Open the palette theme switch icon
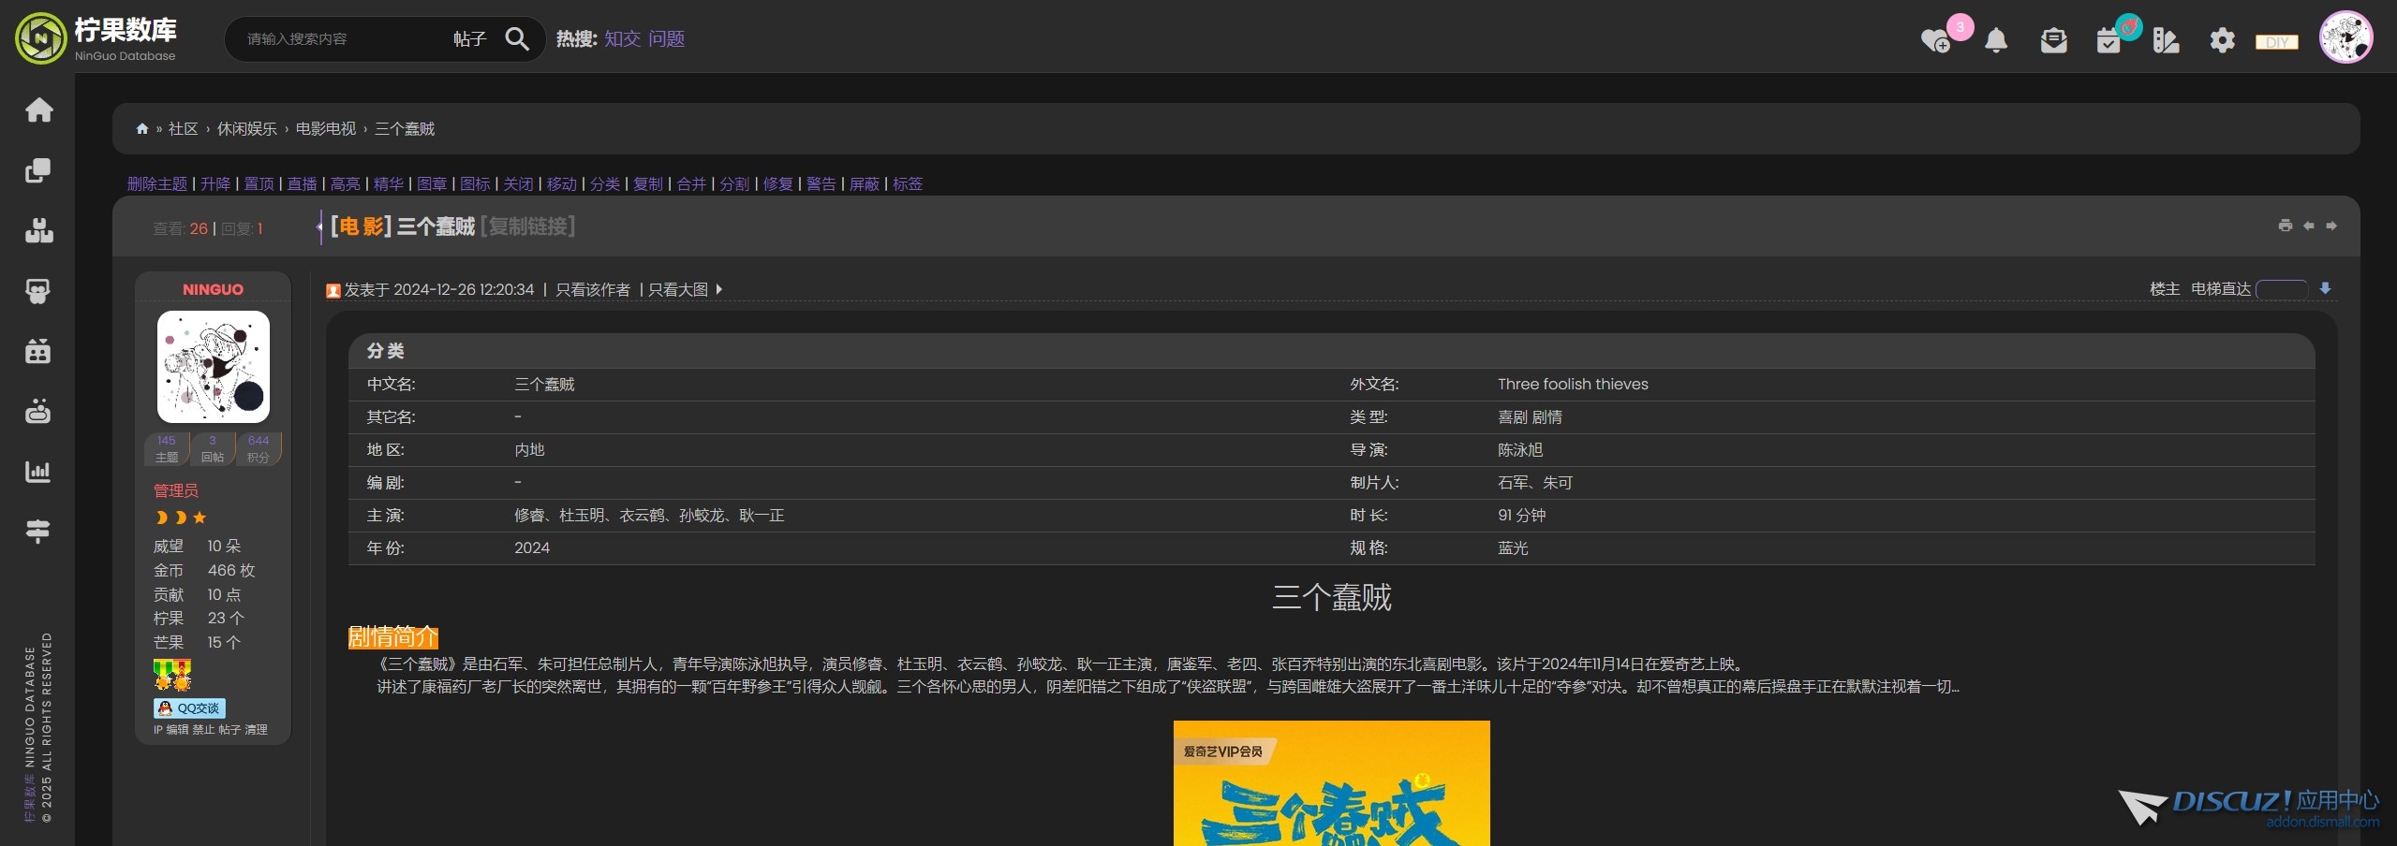This screenshot has width=2397, height=846. click(x=2166, y=40)
